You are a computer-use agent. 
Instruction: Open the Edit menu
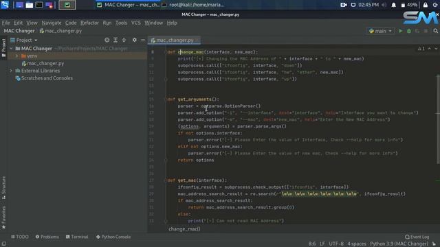pyautogui.click(x=18, y=23)
